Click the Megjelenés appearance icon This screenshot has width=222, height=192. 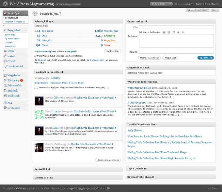(5, 75)
